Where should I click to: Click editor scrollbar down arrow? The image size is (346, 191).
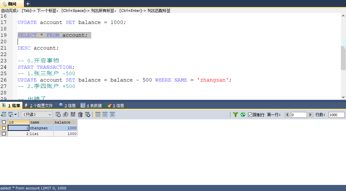(343, 97)
